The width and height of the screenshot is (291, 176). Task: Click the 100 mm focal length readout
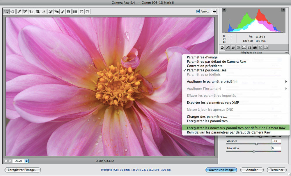(x=260, y=41)
